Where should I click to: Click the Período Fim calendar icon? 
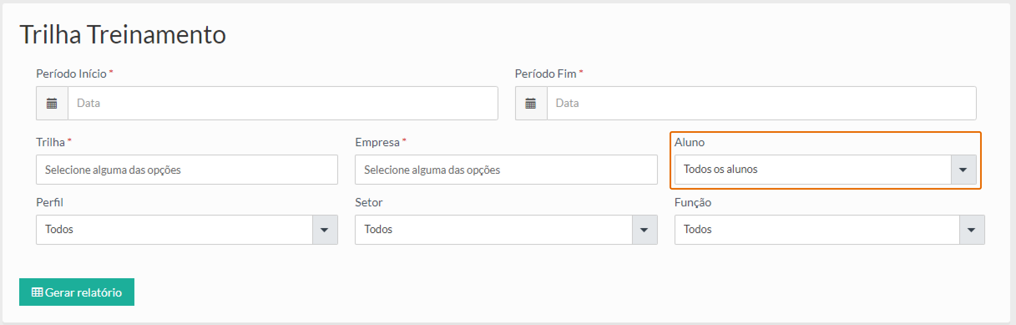(x=531, y=103)
